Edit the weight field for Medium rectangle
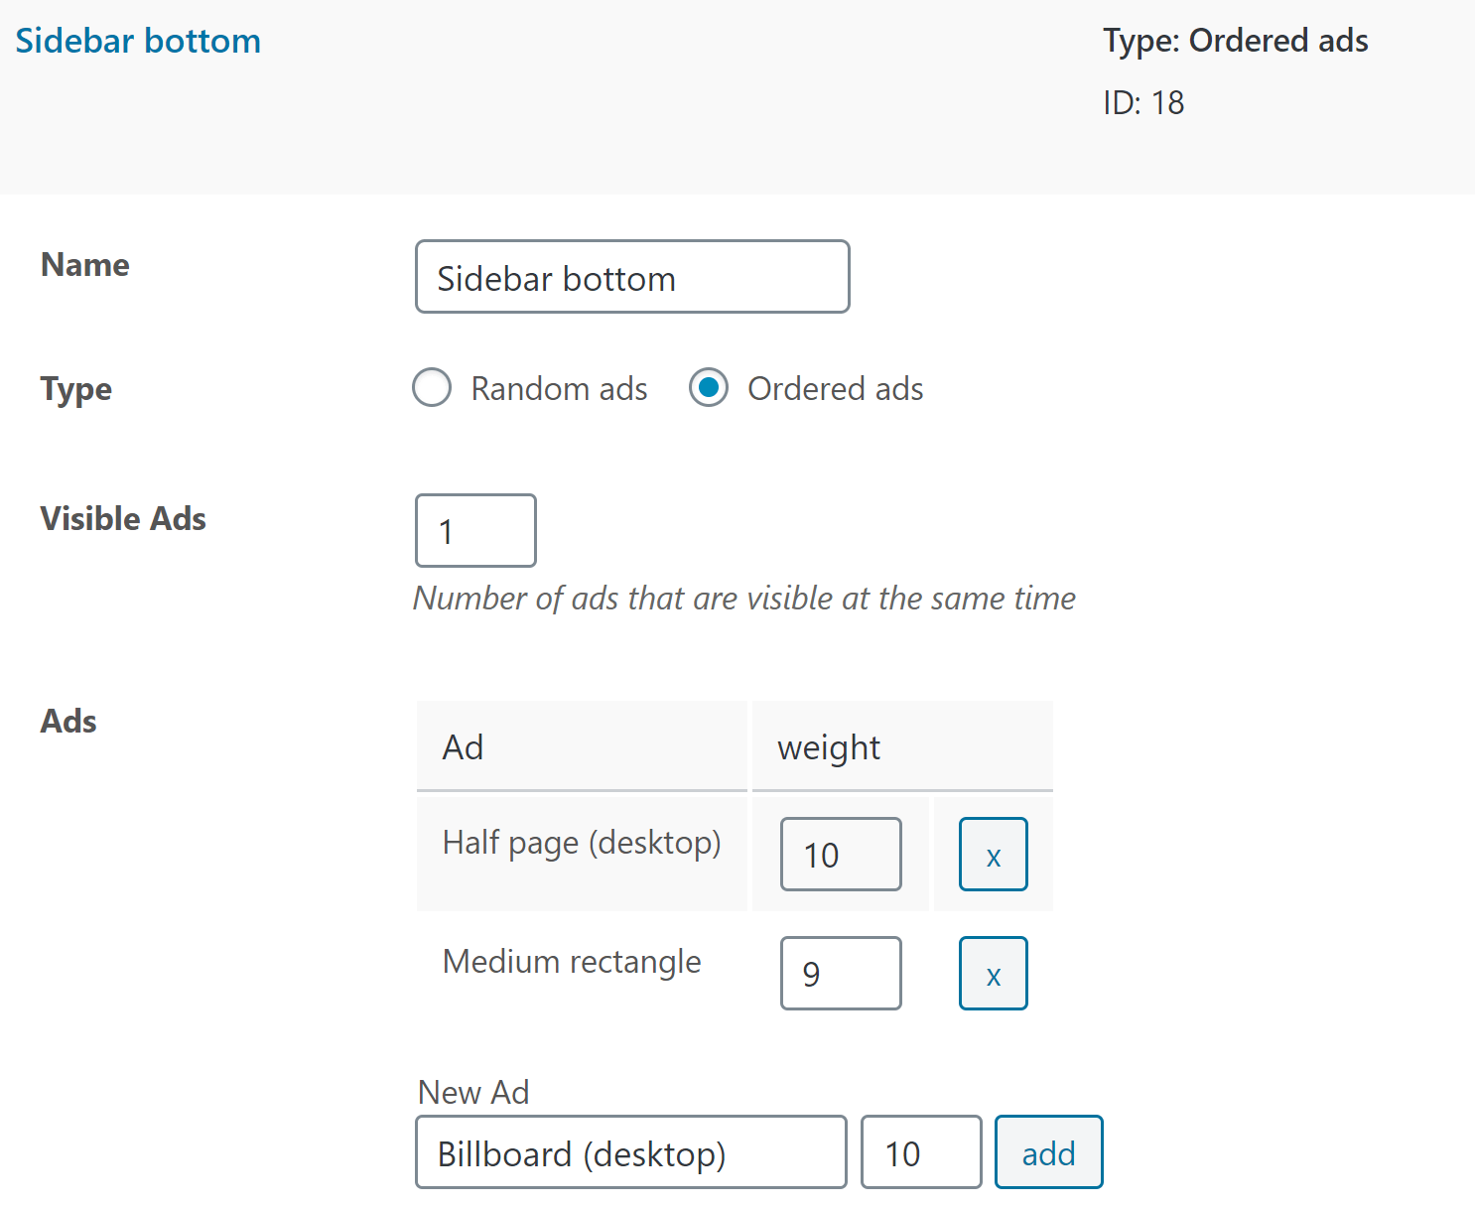 tap(841, 973)
